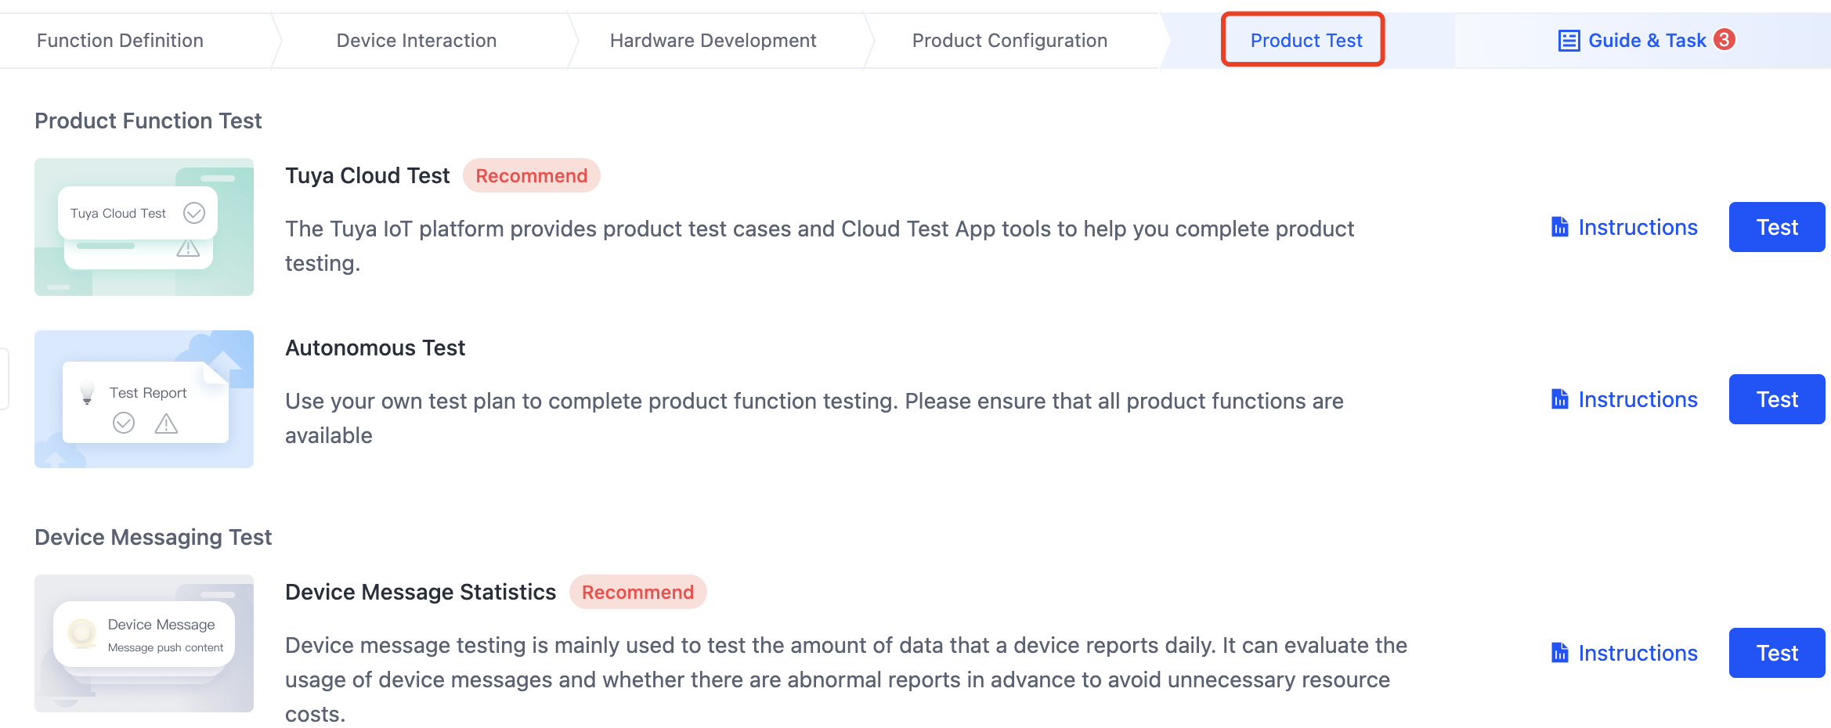Viewport: 1831px width, 728px height.
Task: Click the warning triangle in Tuya Cloud Test thumbnail
Action: 188,248
